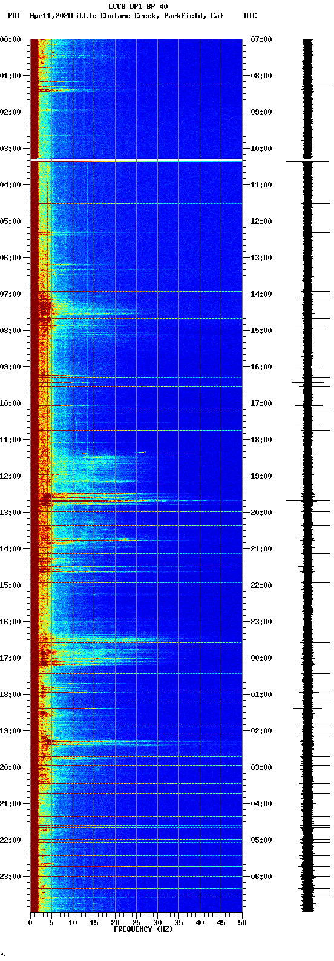Click the 40 Hz frequency tick label
This screenshot has width=334, height=961.
200,923
